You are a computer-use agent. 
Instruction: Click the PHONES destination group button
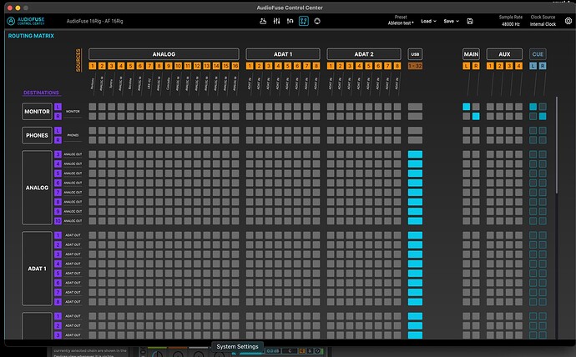point(37,135)
